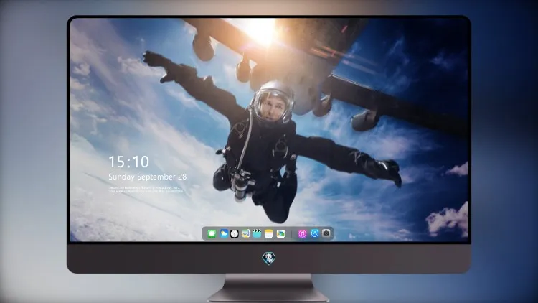Open the Camera app in dock

coord(326,233)
